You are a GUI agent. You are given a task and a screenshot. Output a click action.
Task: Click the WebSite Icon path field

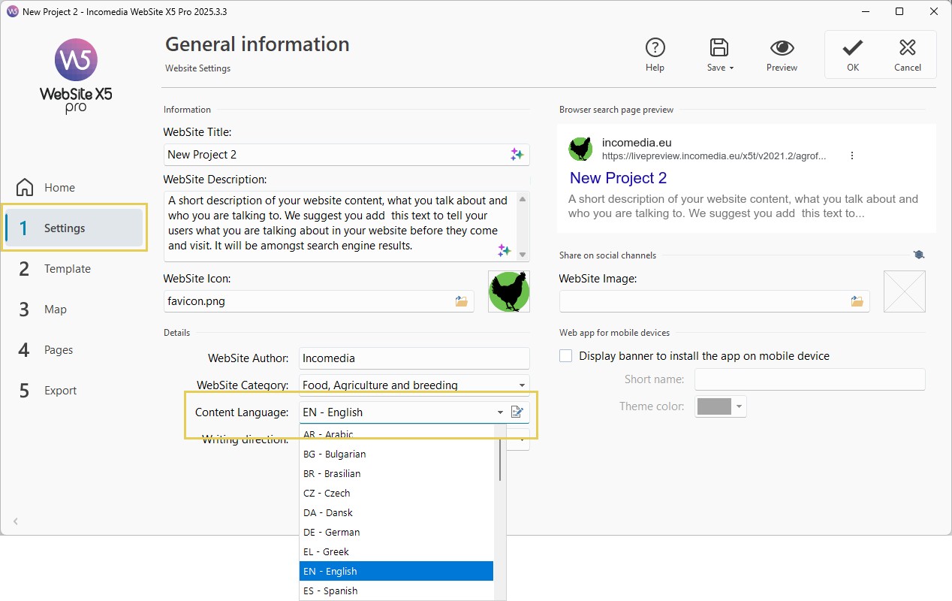coord(318,301)
